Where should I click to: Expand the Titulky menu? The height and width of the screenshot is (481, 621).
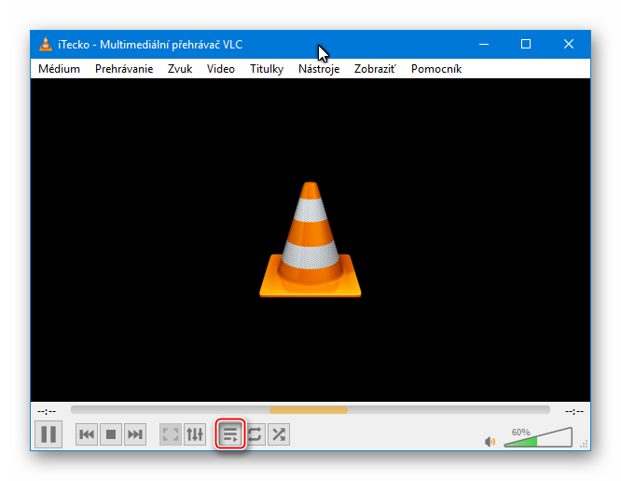pos(267,69)
